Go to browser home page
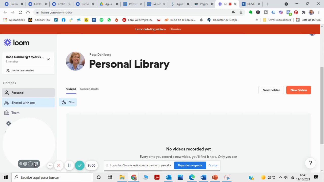The image size is (324, 182). pos(28,12)
